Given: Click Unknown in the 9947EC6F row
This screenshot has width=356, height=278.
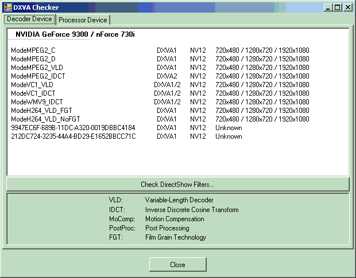Looking at the screenshot, I should (x=229, y=128).
